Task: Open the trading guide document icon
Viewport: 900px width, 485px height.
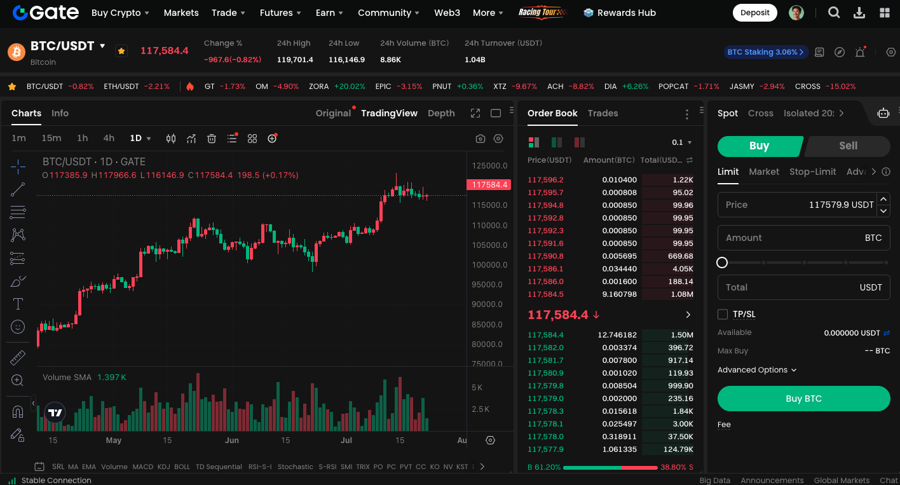Action: coord(819,52)
